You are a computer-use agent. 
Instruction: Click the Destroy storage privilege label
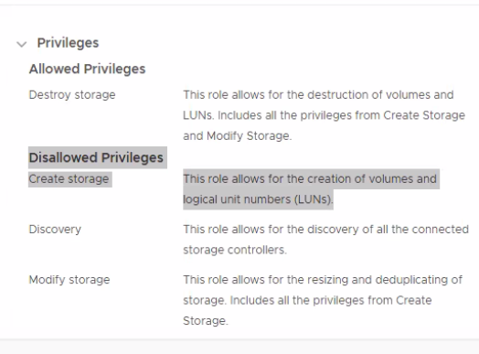coord(72,95)
